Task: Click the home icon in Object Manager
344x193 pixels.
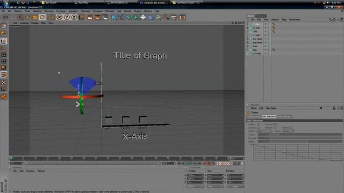Action: pos(334,19)
